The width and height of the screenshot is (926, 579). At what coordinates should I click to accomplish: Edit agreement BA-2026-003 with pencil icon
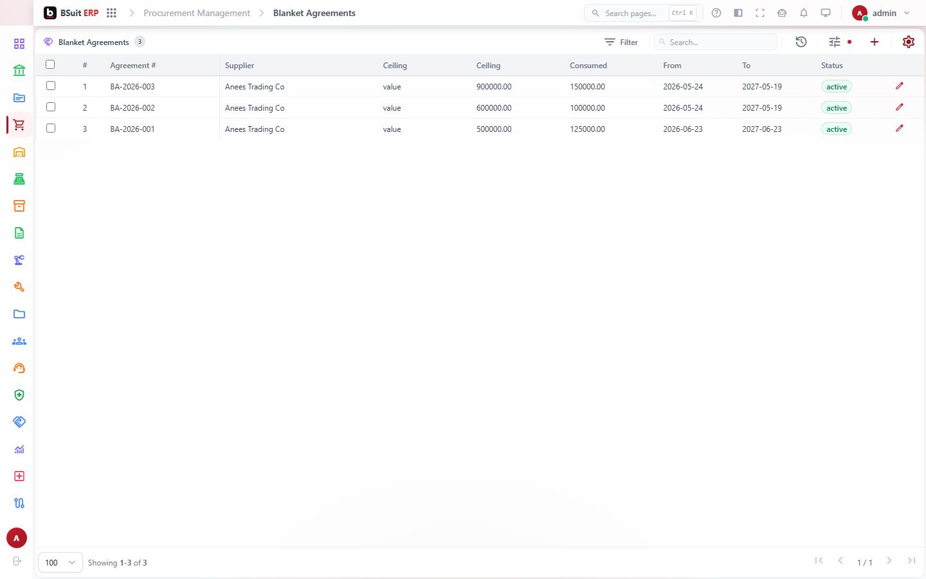(900, 86)
